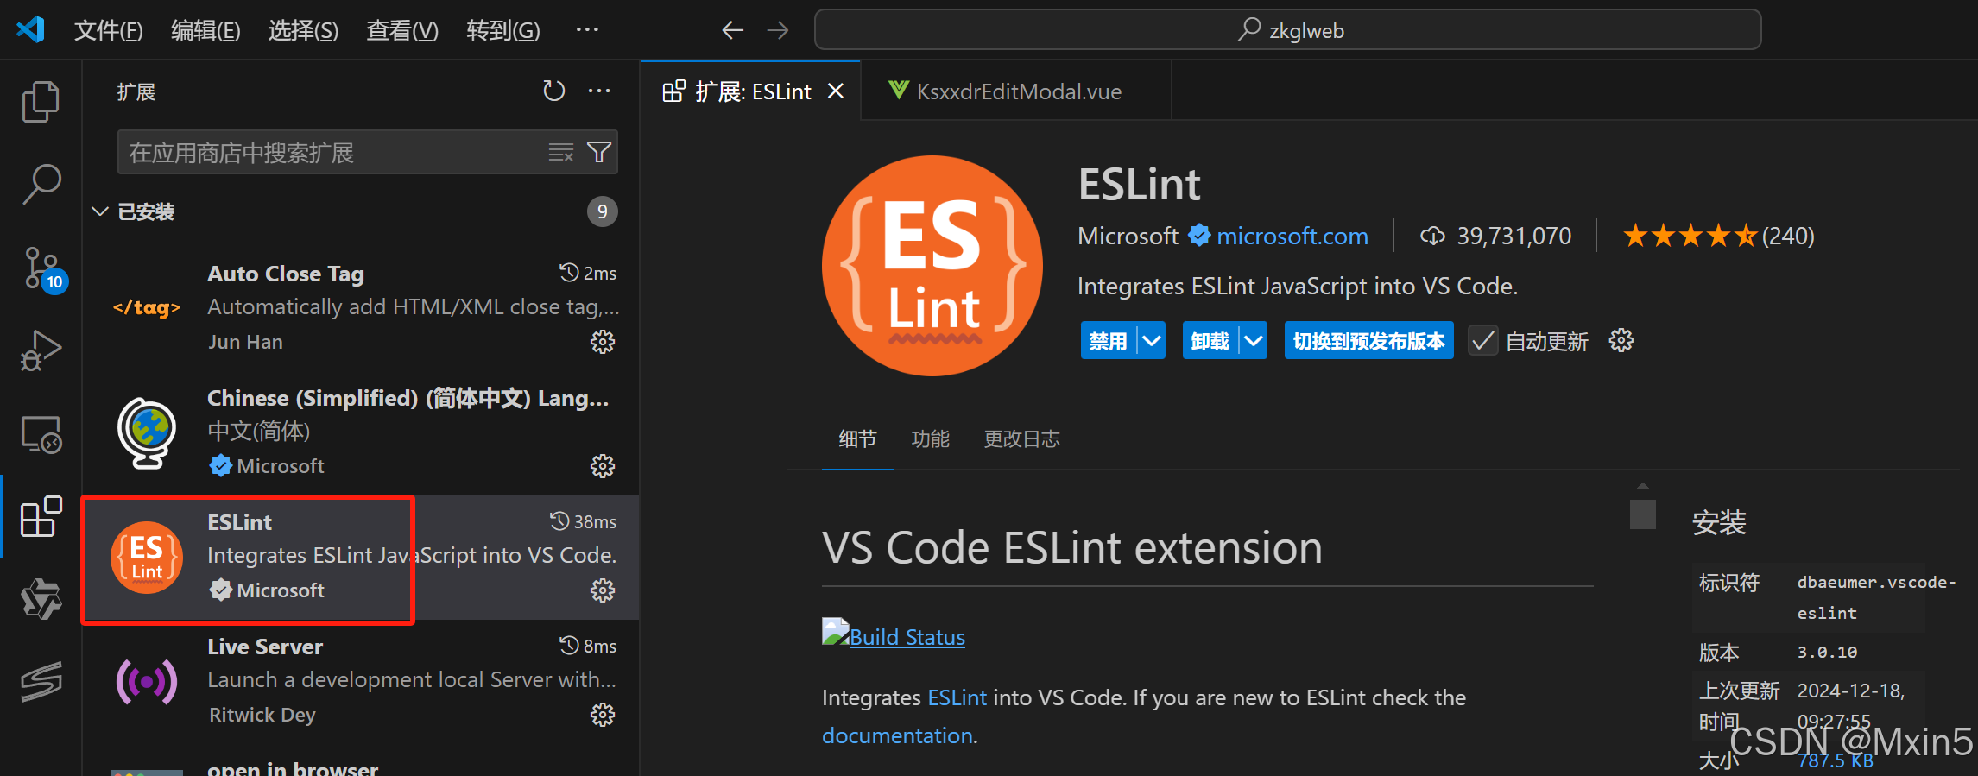Click the large ESLint extension logo
Screen dimensions: 1978x776
932,266
